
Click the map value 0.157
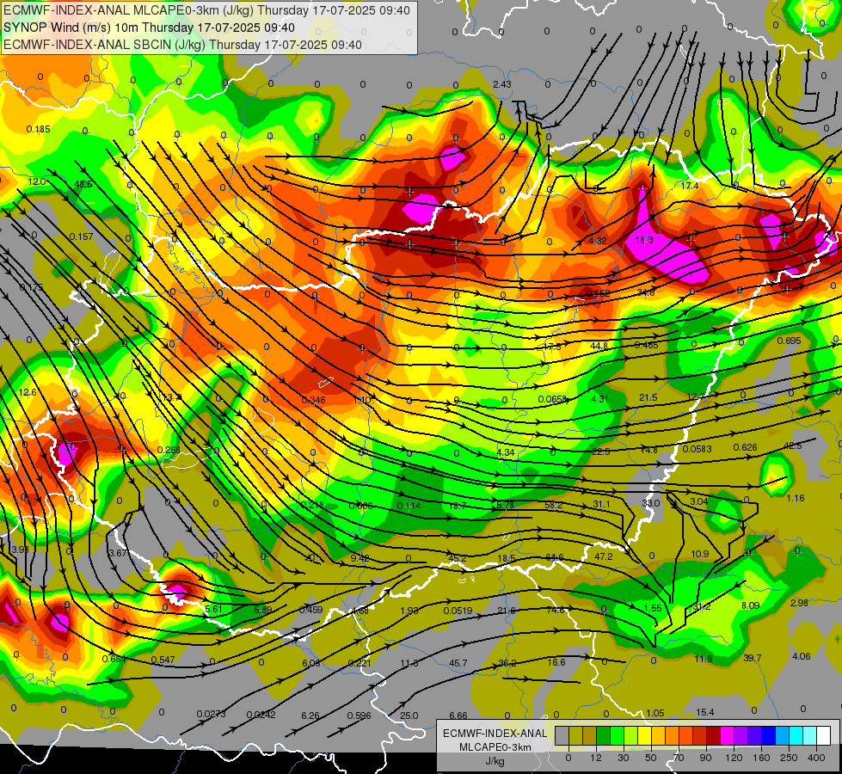(x=81, y=236)
